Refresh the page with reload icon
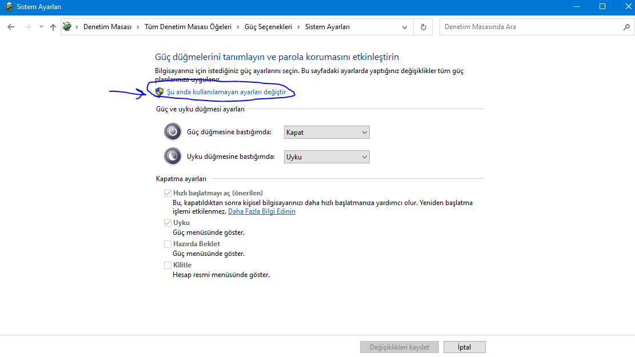 [423, 27]
